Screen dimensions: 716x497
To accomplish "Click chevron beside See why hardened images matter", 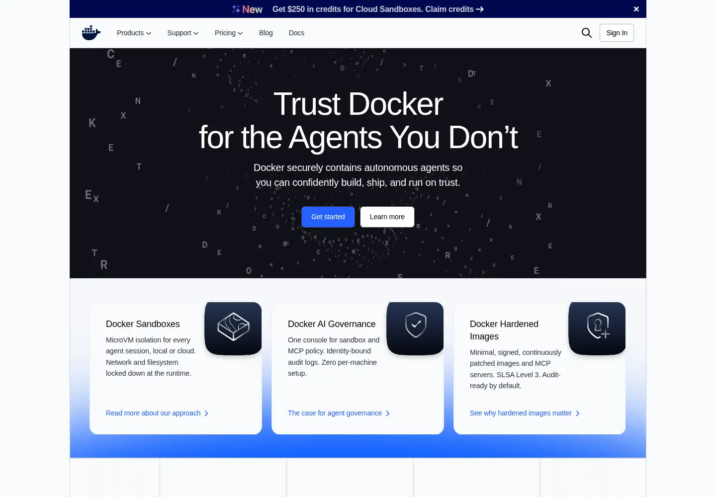I will tap(578, 414).
